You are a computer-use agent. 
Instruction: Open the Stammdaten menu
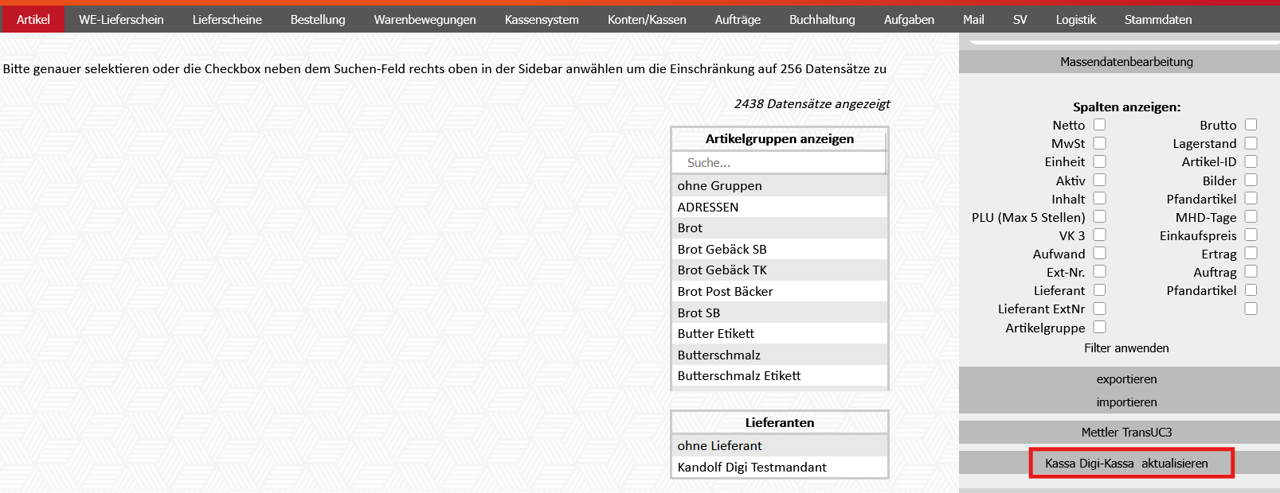(1157, 20)
